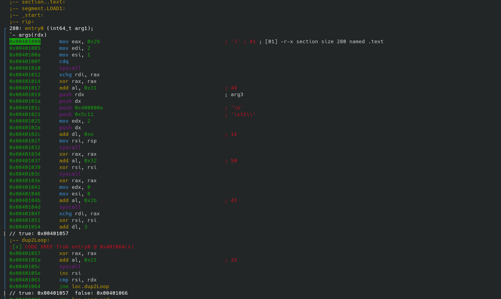Click the syscall at 0x00401032
This screenshot has height=299, width=501.
pos(70,147)
